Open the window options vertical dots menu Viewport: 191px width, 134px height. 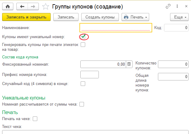[177, 6]
